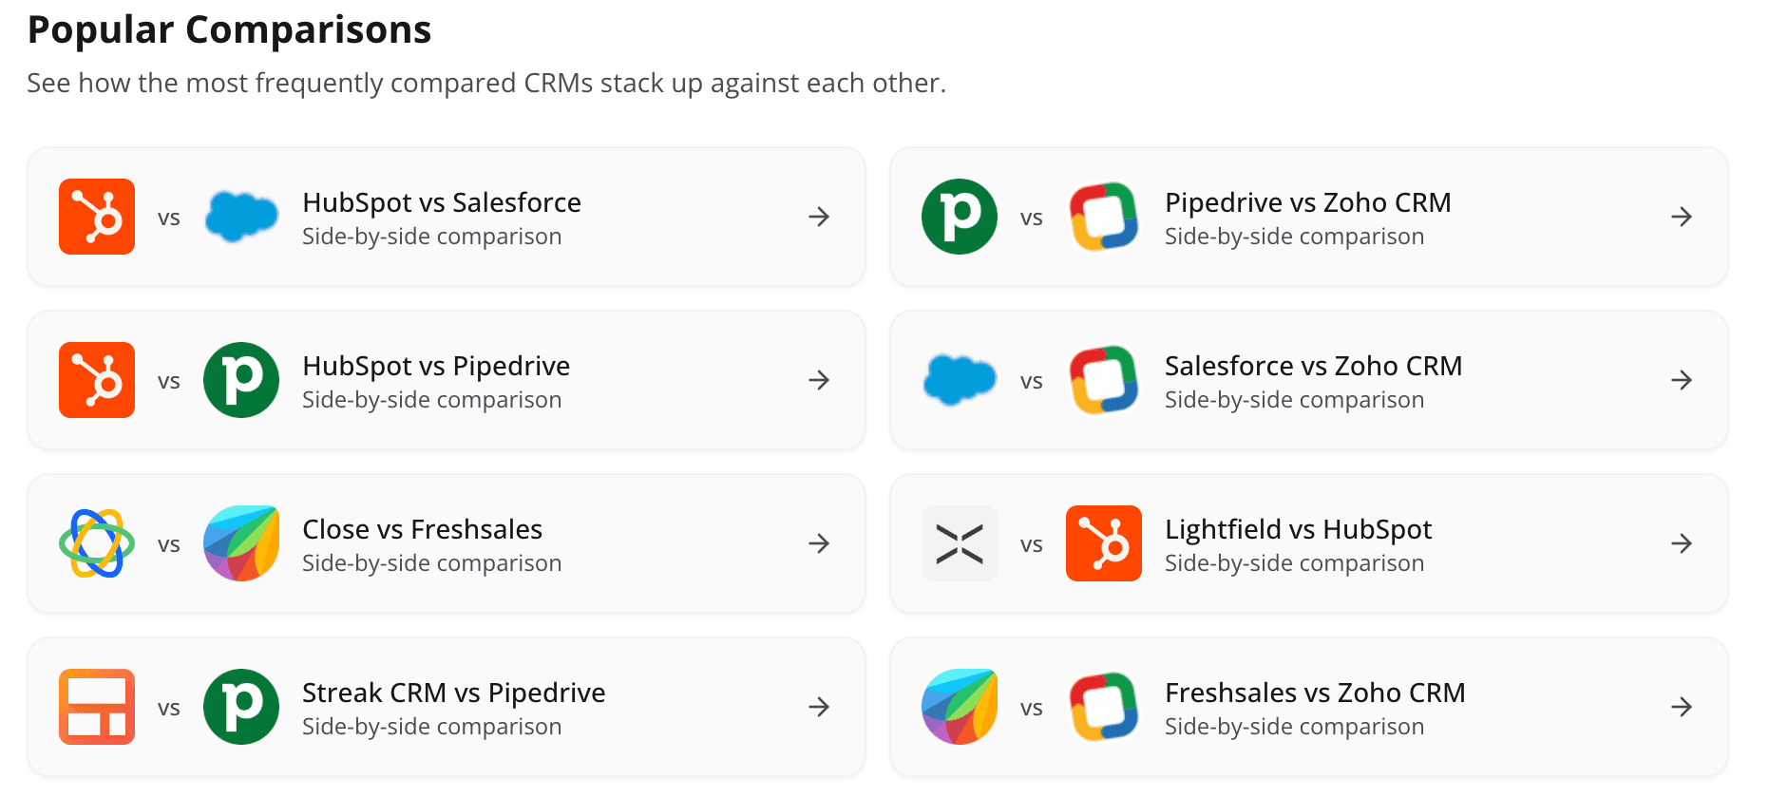
Task: Select the Close logo in Close vs Freshsales
Action: coord(96,543)
